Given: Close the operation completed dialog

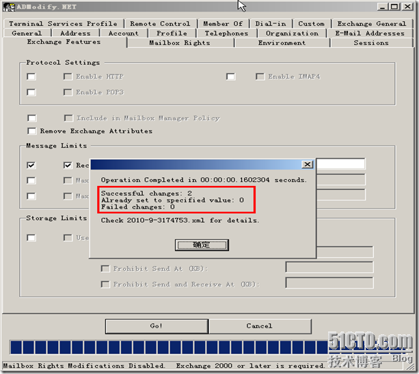Looking at the screenshot, I should [x=308, y=164].
